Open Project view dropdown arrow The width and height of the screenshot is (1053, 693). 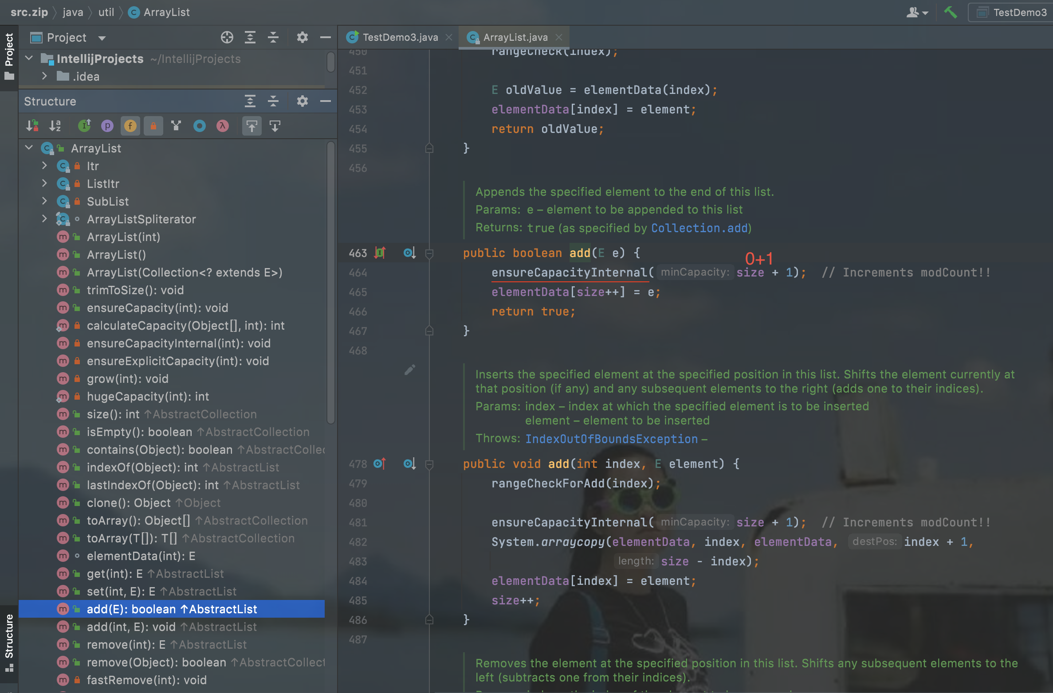[102, 38]
